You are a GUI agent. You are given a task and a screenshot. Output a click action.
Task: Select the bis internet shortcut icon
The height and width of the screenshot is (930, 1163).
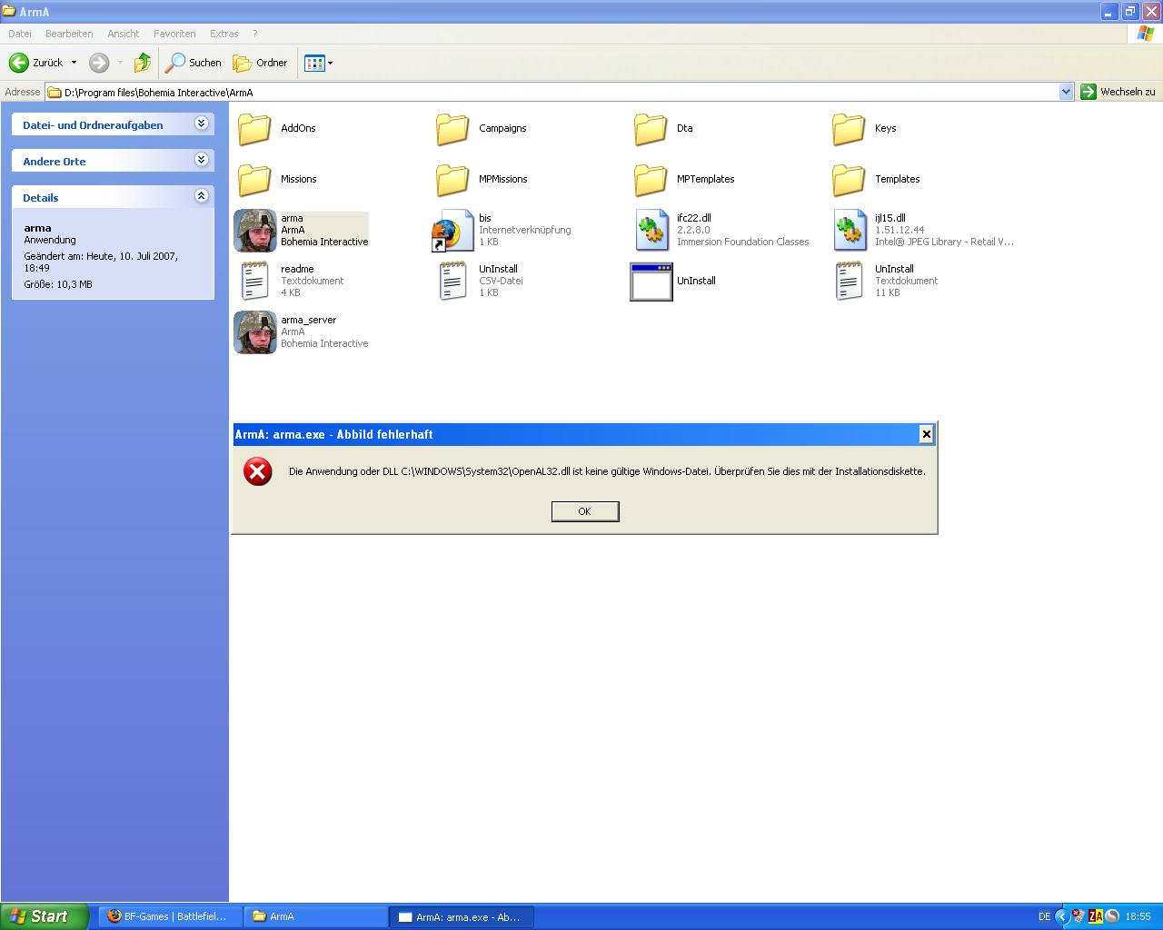[x=452, y=231]
